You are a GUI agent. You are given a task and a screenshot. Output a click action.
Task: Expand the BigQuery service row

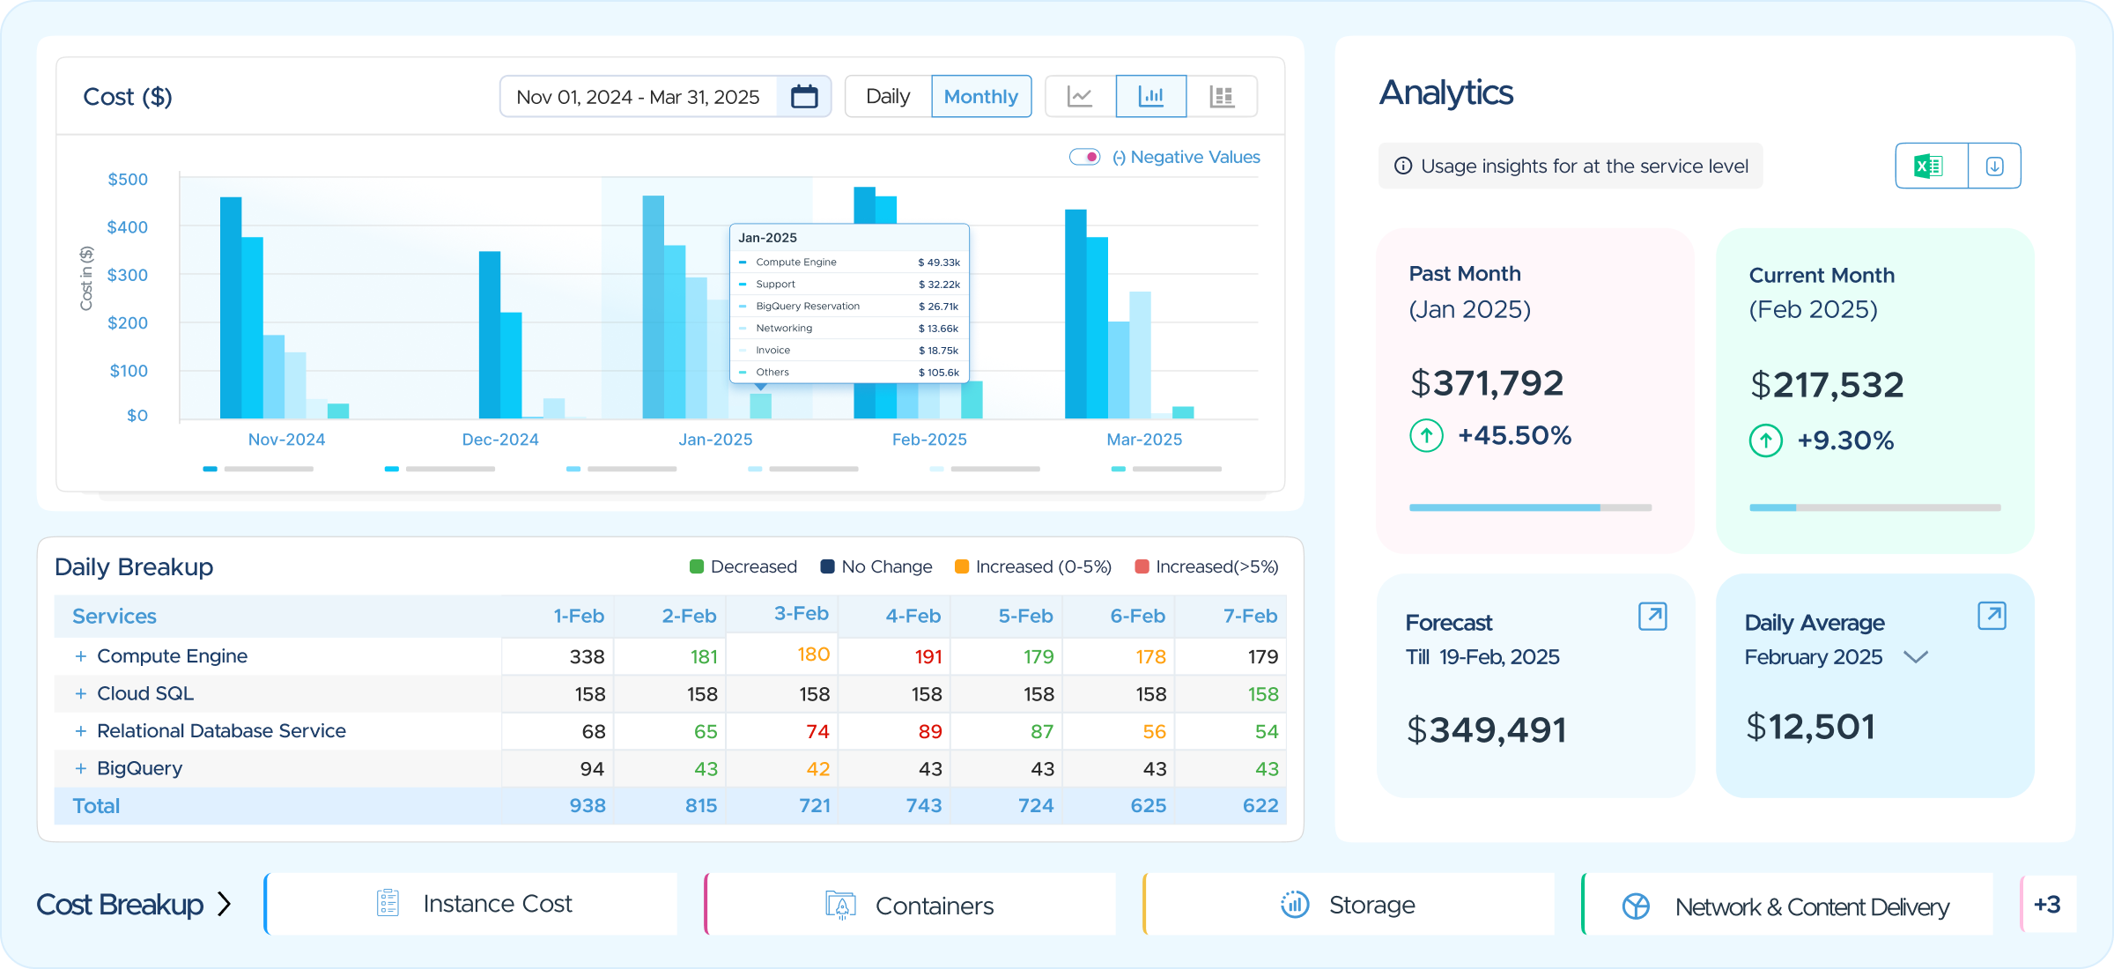pyautogui.click(x=81, y=768)
